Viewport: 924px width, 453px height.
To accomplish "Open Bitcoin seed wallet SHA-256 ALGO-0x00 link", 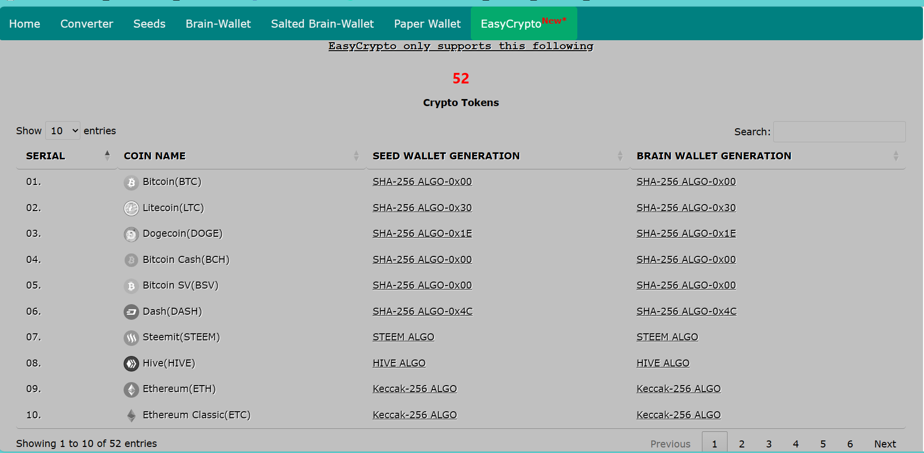I will click(x=422, y=182).
